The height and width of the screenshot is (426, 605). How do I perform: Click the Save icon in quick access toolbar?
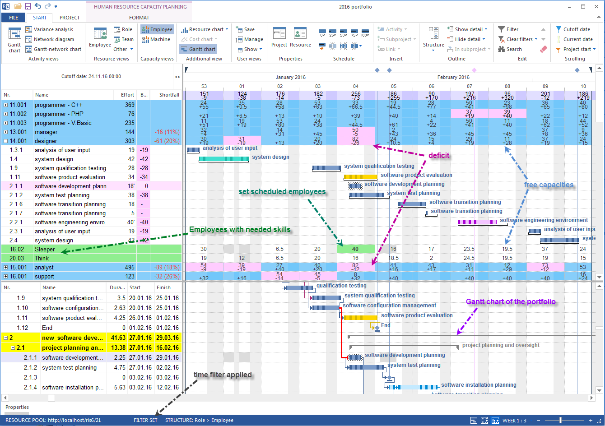28,6
